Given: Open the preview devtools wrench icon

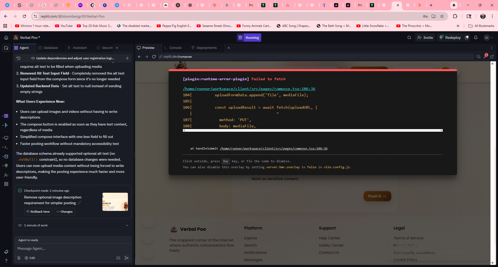Looking at the screenshot, I should pos(485,57).
